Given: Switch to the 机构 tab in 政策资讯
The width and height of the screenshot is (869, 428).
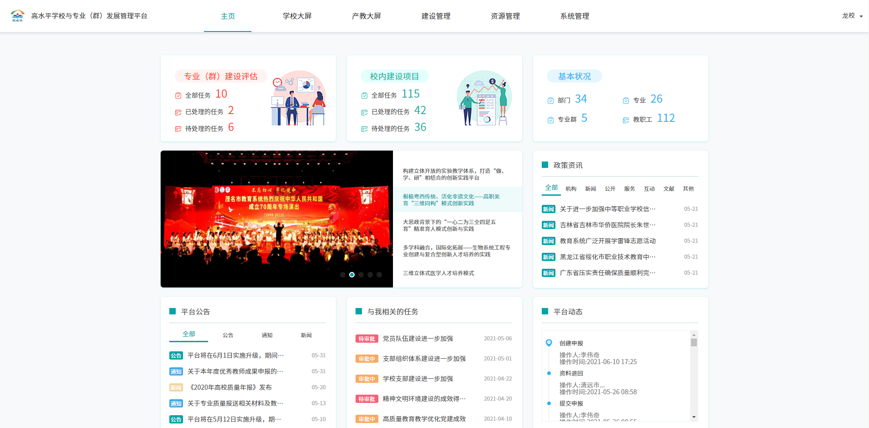Looking at the screenshot, I should [571, 188].
